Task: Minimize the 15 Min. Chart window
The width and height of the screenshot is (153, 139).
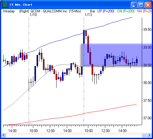Action: (x=134, y=5)
